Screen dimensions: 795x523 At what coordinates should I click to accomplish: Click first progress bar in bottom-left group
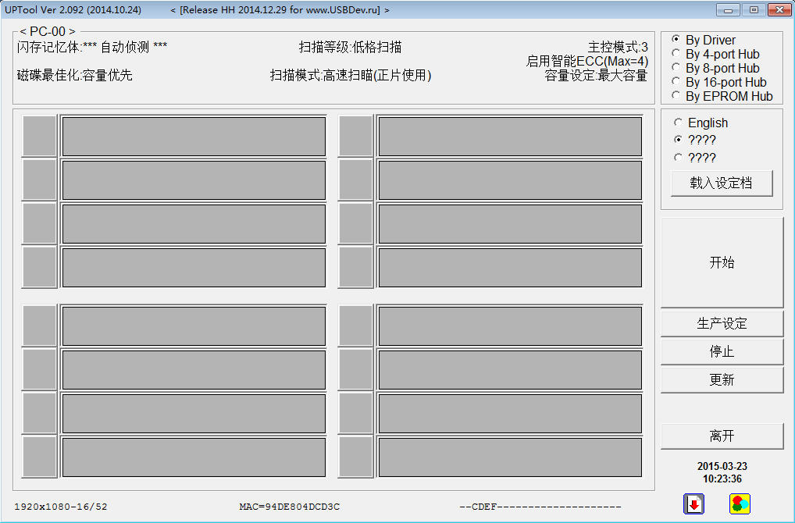(194, 326)
